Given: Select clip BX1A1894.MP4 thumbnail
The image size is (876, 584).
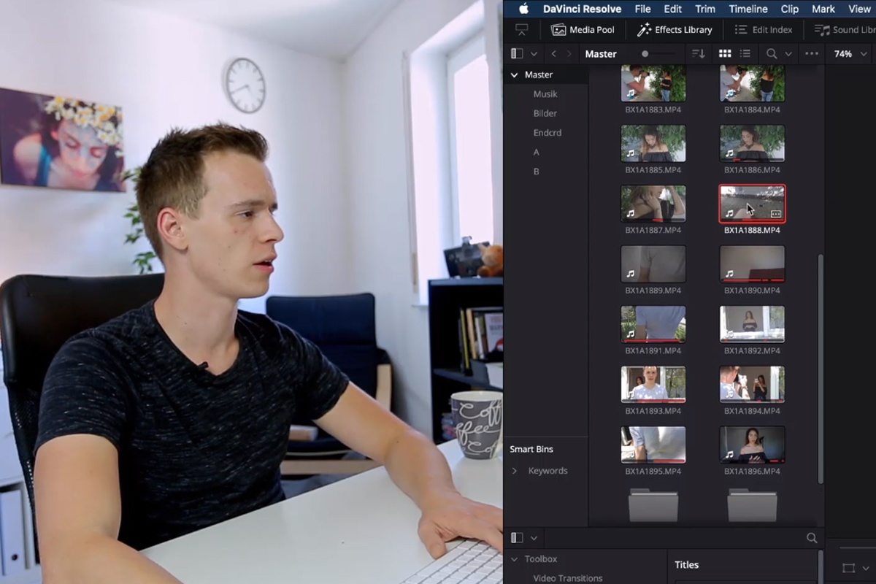Looking at the screenshot, I should pyautogui.click(x=753, y=385).
